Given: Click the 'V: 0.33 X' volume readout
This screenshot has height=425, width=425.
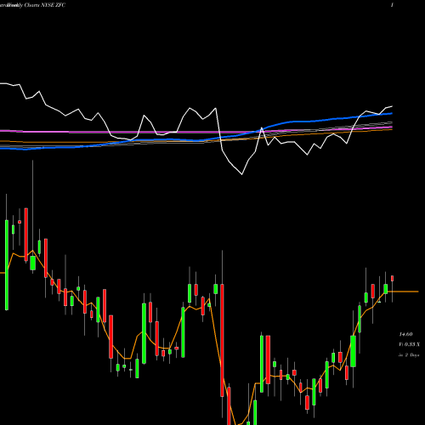Looking at the screenshot, I should (x=410, y=344).
